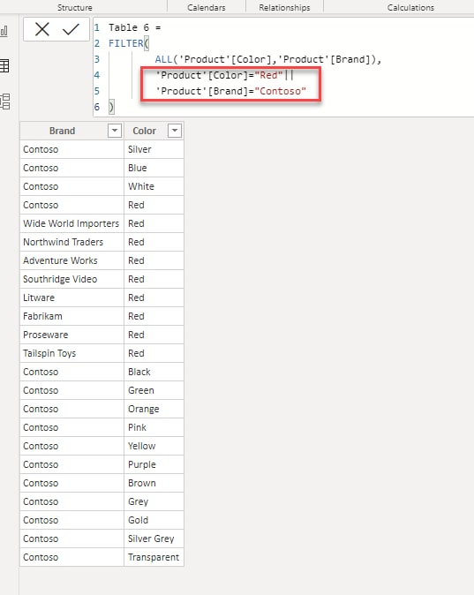The width and height of the screenshot is (474, 595).
Task: Click the "Contoso" string in formula line 5
Action: [x=281, y=91]
